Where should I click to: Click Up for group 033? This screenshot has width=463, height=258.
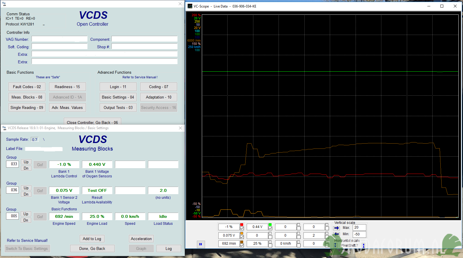pos(26,162)
